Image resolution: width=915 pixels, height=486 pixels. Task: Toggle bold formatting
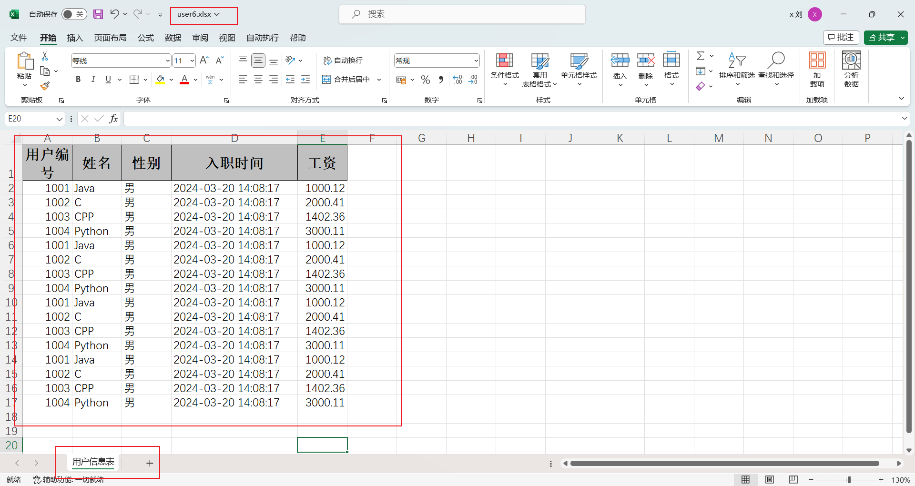(78, 80)
